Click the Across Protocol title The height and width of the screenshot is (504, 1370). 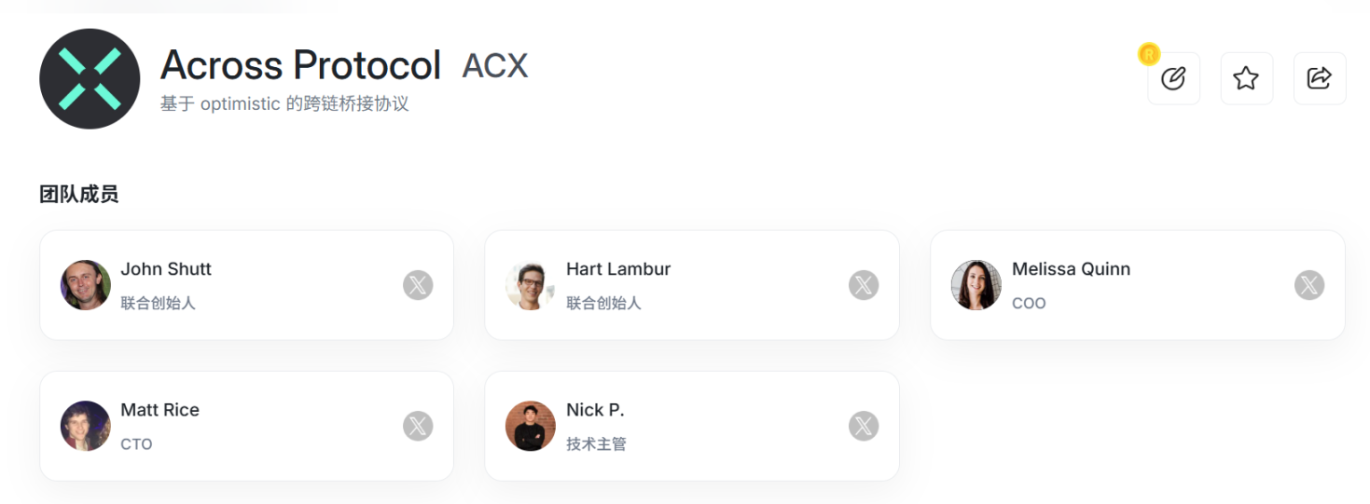click(x=300, y=65)
